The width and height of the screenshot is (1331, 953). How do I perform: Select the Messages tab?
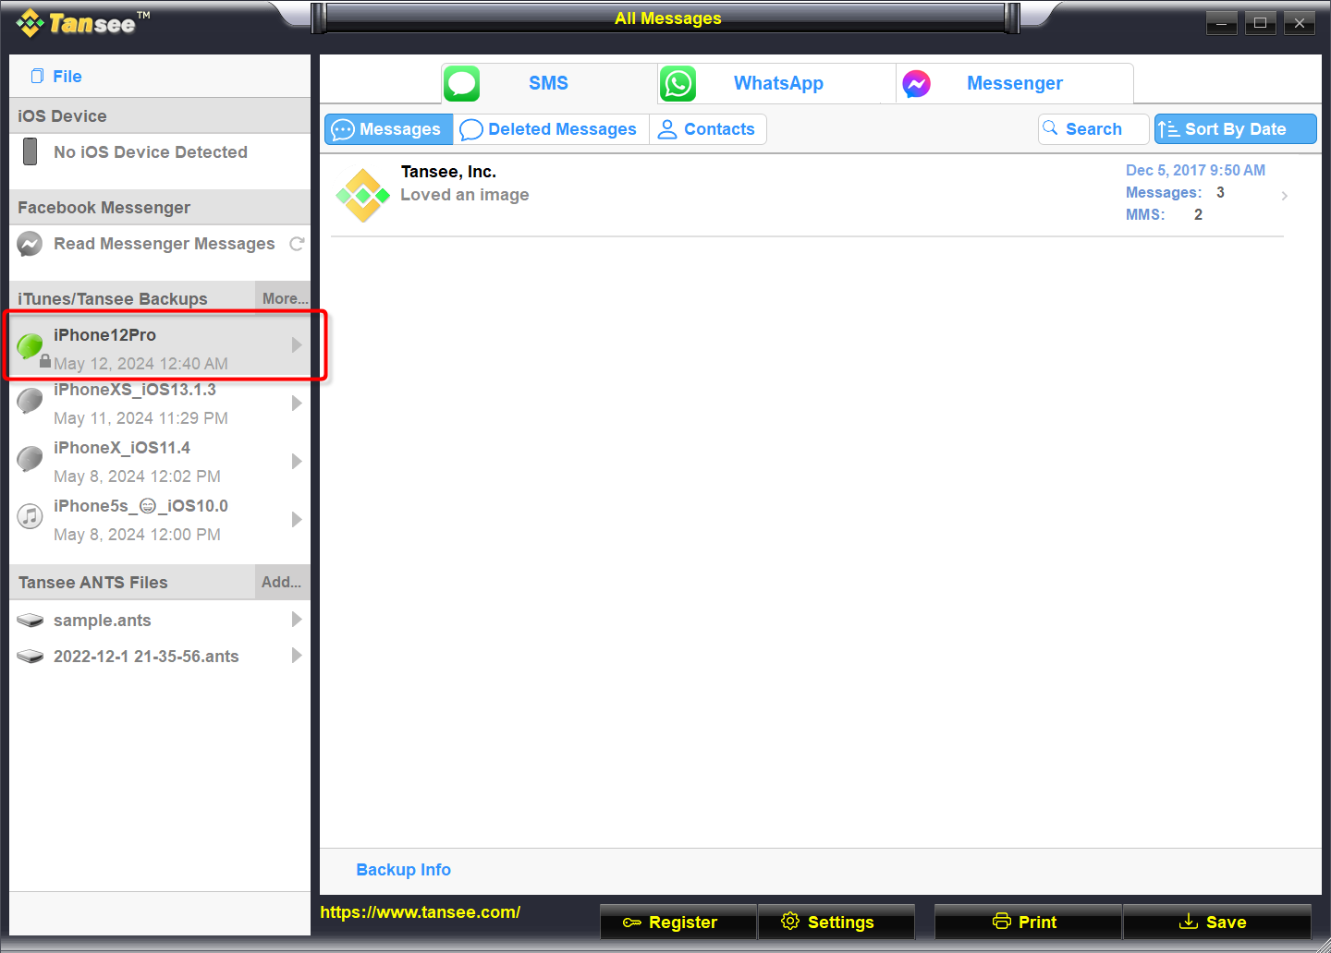tap(388, 129)
